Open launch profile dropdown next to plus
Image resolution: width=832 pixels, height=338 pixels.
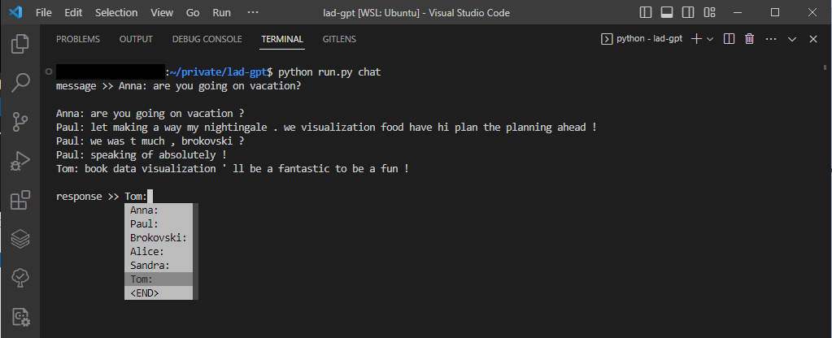click(x=710, y=39)
